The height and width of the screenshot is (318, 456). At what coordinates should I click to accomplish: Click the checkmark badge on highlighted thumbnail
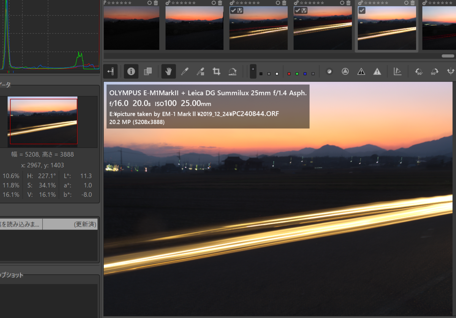click(362, 10)
